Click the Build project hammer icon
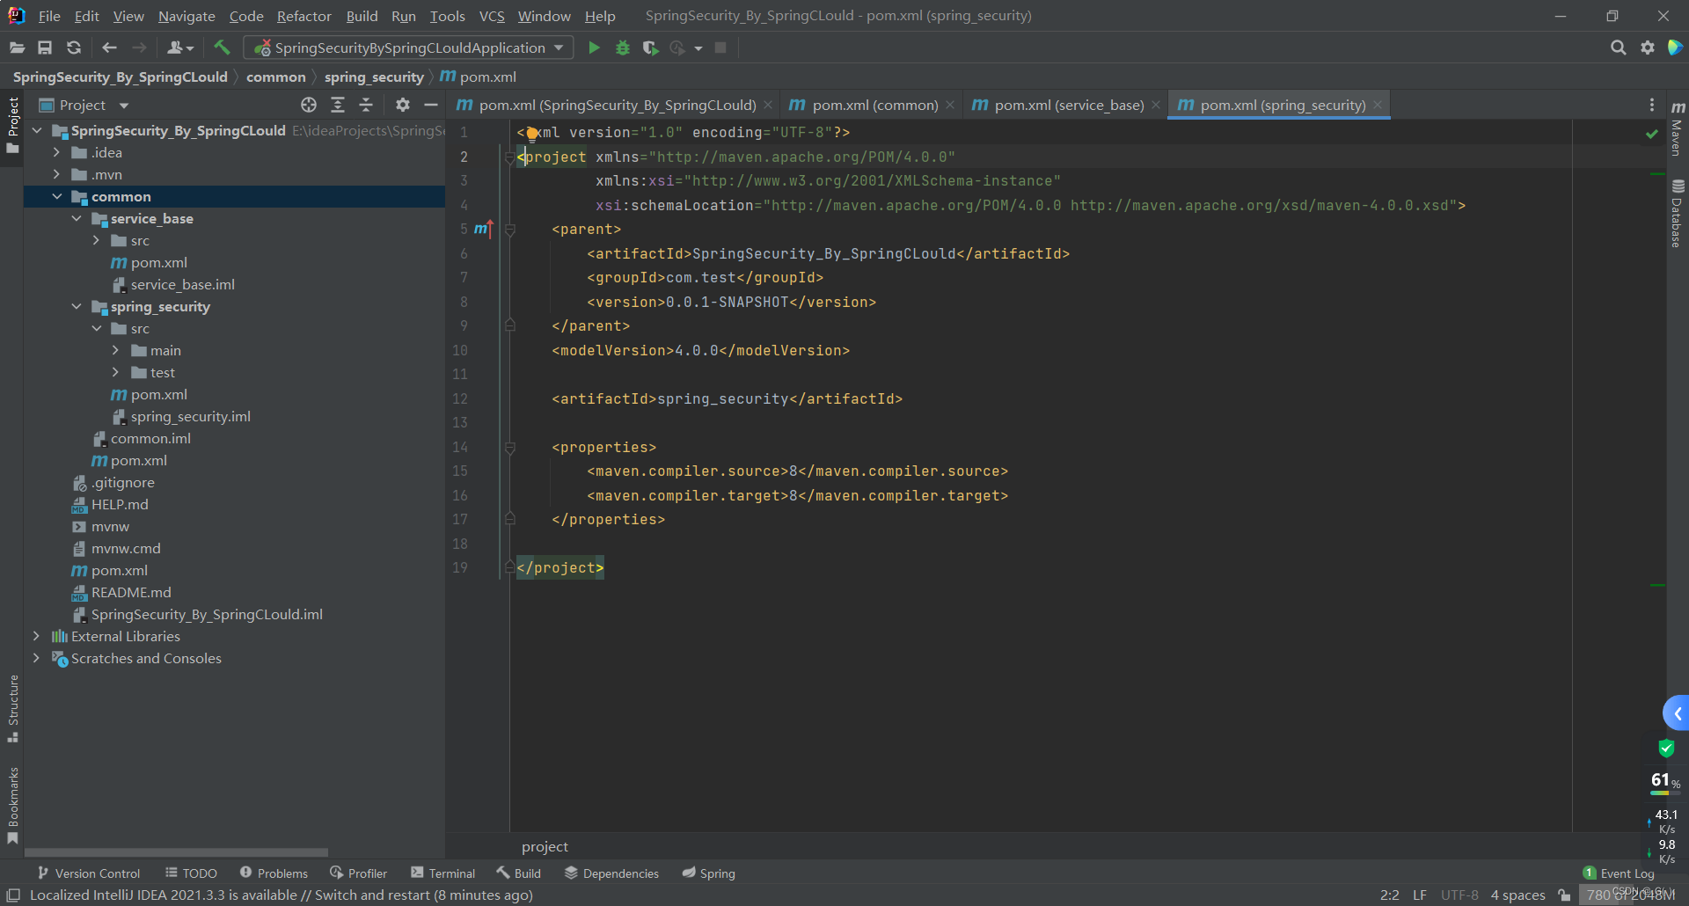Viewport: 1689px width, 906px height. [222, 47]
